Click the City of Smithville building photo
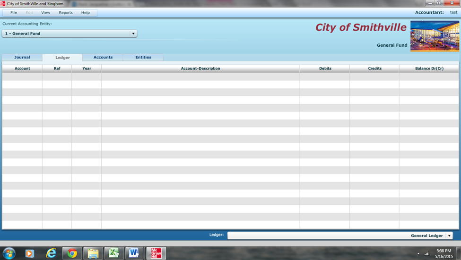 tap(435, 36)
